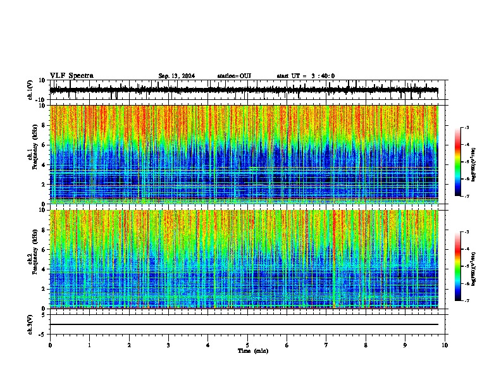Image resolution: width=501 pixels, height=387 pixels.
Task: Click the -7 label on ch.1 colorbar
Action: 467,196
